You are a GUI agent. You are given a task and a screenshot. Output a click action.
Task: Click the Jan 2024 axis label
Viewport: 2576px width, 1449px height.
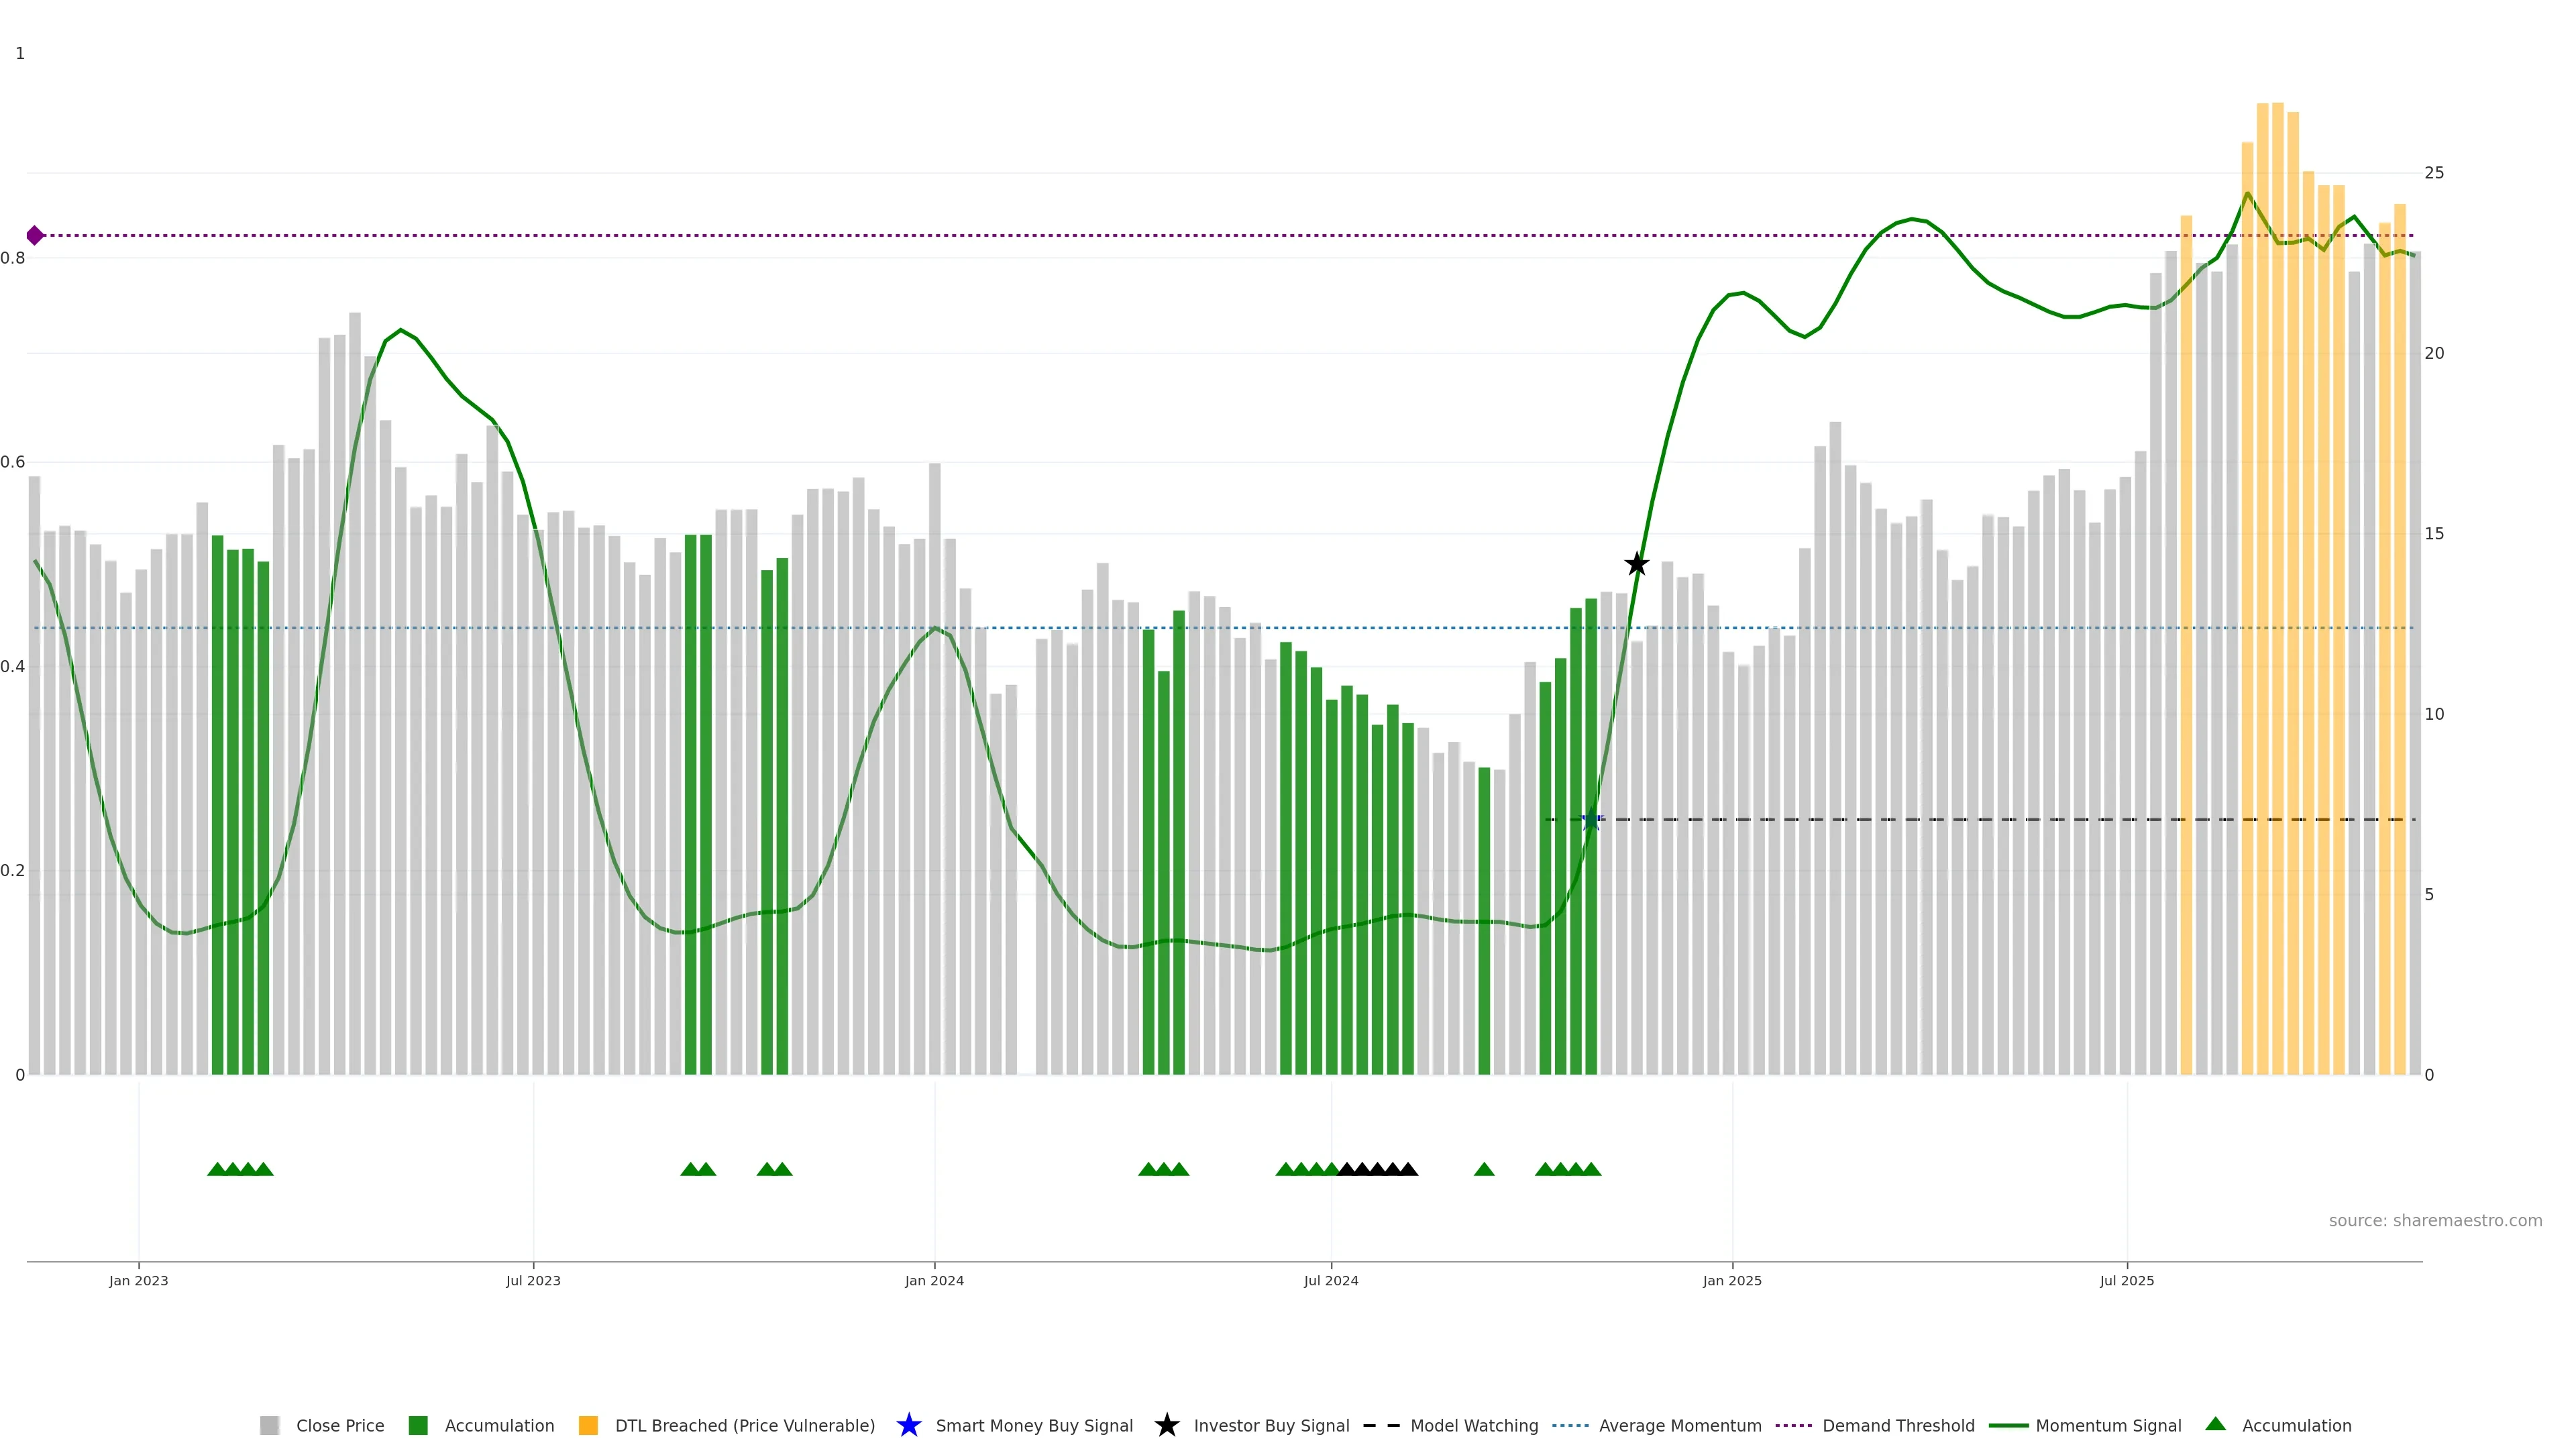click(934, 1280)
